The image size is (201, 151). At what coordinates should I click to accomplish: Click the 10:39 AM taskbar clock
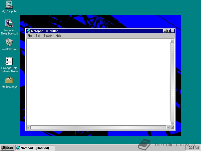tap(193, 148)
